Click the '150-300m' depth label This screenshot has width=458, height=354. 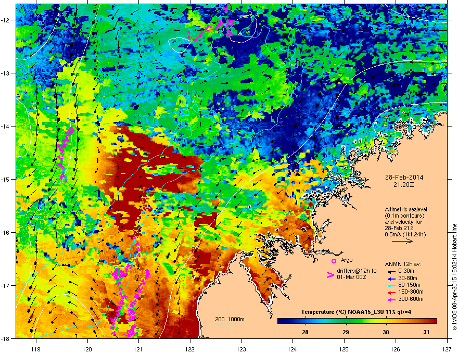[x=411, y=292]
